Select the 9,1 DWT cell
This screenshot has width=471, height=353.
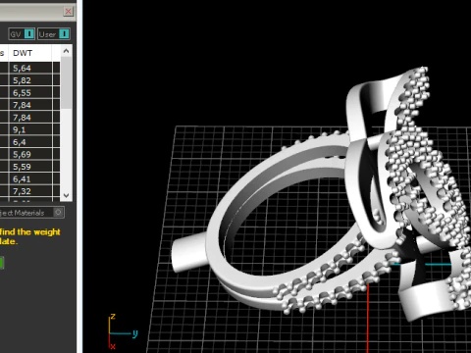[30, 129]
